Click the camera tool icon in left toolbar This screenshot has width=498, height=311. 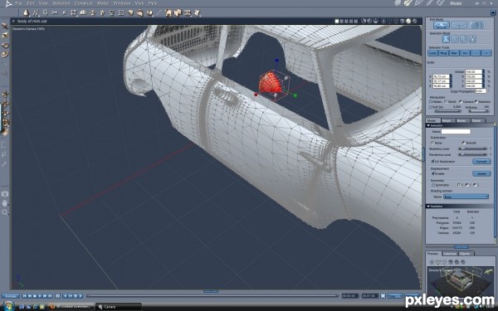pos(5,193)
